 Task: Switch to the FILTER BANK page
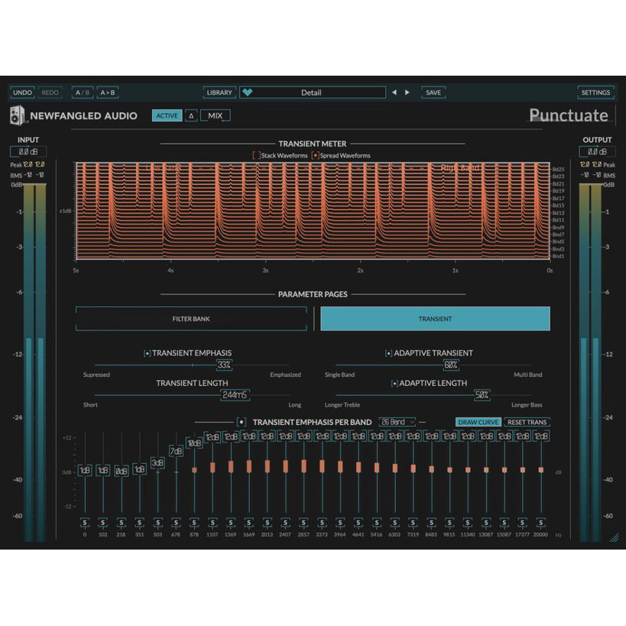pyautogui.click(x=191, y=319)
